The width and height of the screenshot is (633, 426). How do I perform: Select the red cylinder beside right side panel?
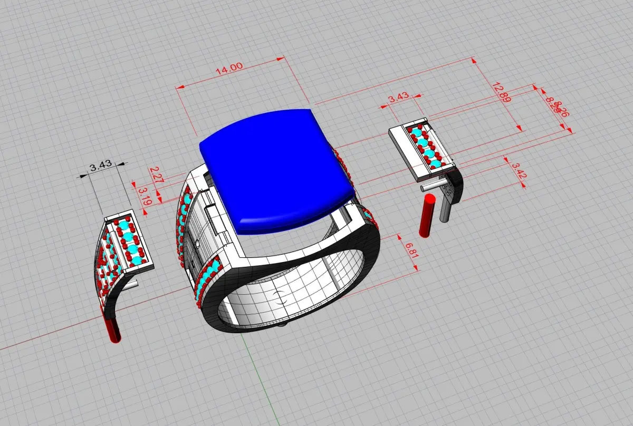[x=426, y=215]
